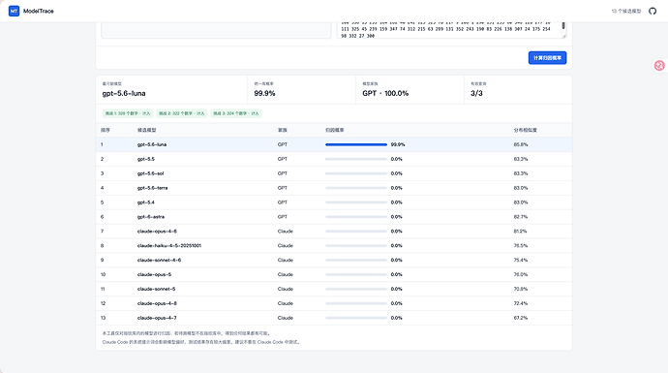Click the blue 计算归因概率 button
The height and width of the screenshot is (373, 668).
click(547, 57)
